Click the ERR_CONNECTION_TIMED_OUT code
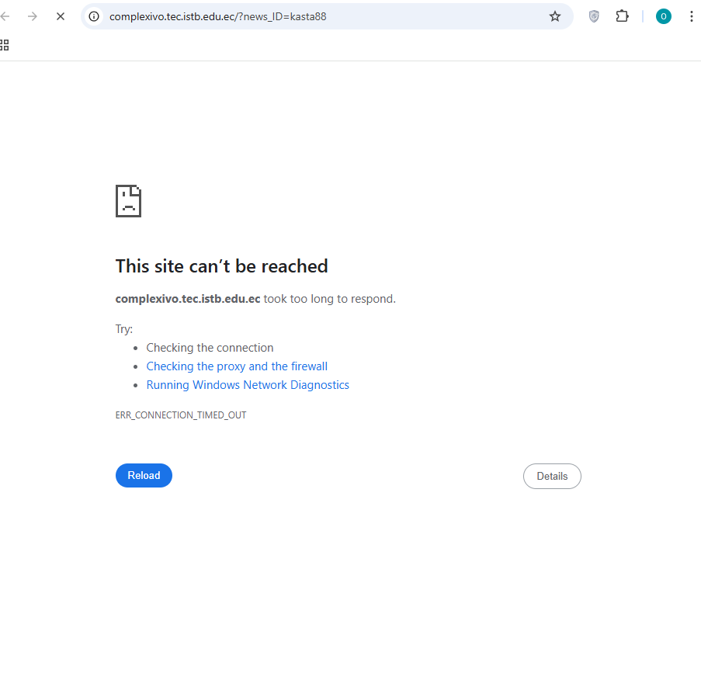This screenshot has height=694, width=701. point(181,415)
